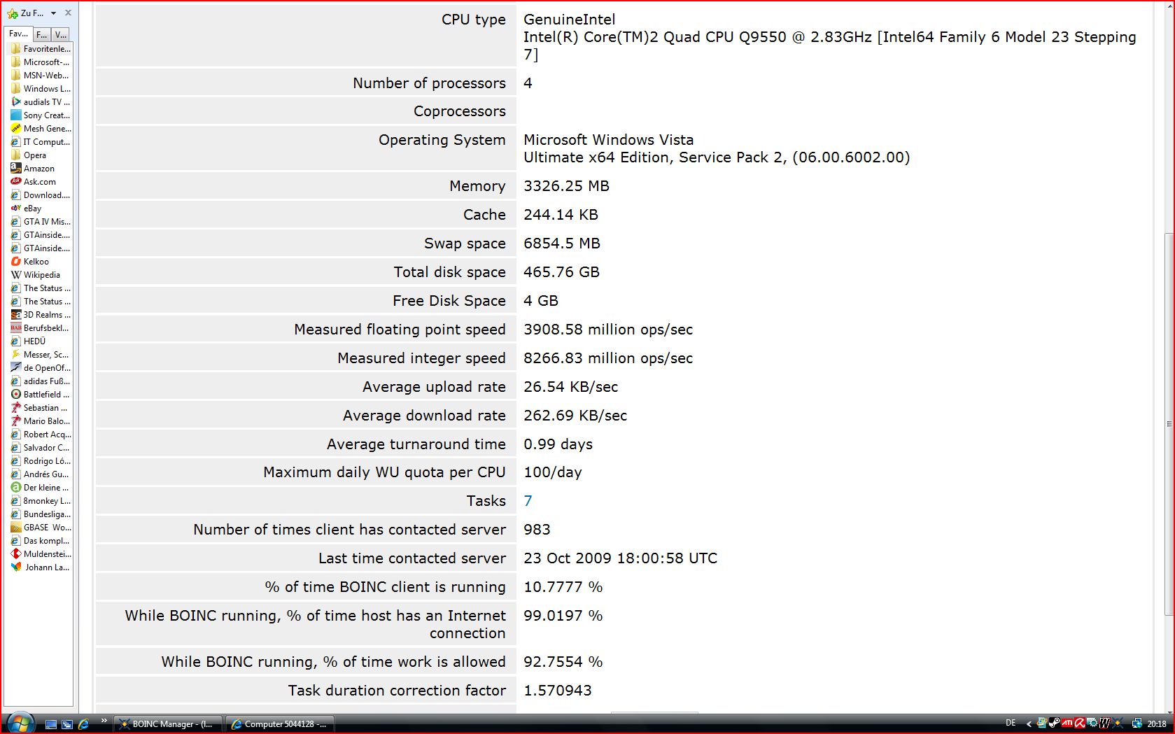Open the GTA IV Mis... favorite
1175x734 pixels.
click(x=41, y=222)
